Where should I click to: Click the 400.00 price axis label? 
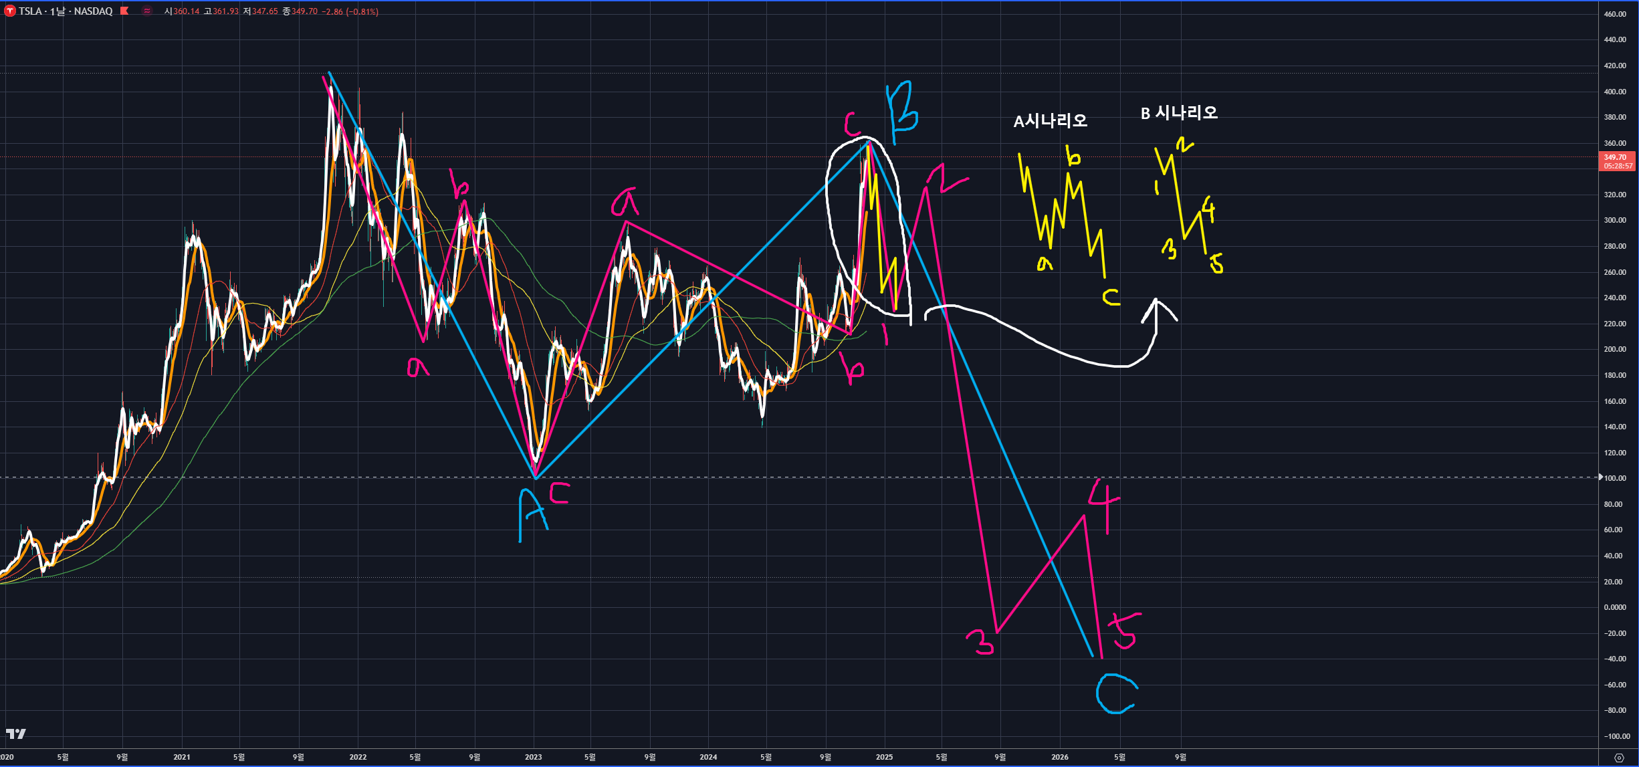[x=1614, y=92]
